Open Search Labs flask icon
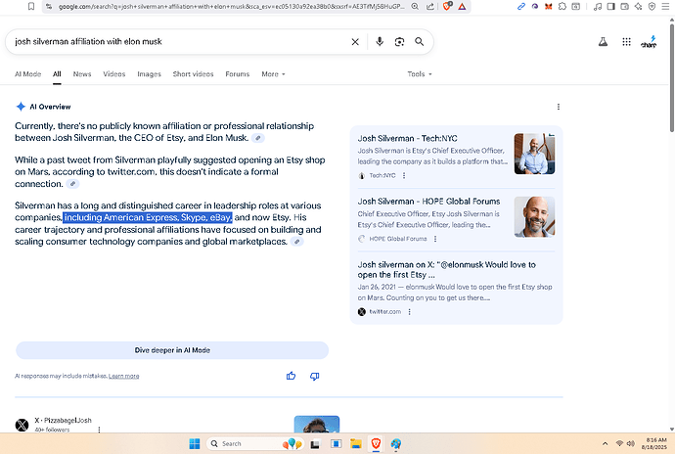Image resolution: width=675 pixels, height=454 pixels. (604, 42)
